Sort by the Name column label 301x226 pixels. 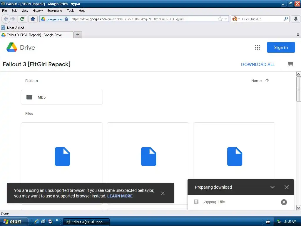click(x=256, y=81)
